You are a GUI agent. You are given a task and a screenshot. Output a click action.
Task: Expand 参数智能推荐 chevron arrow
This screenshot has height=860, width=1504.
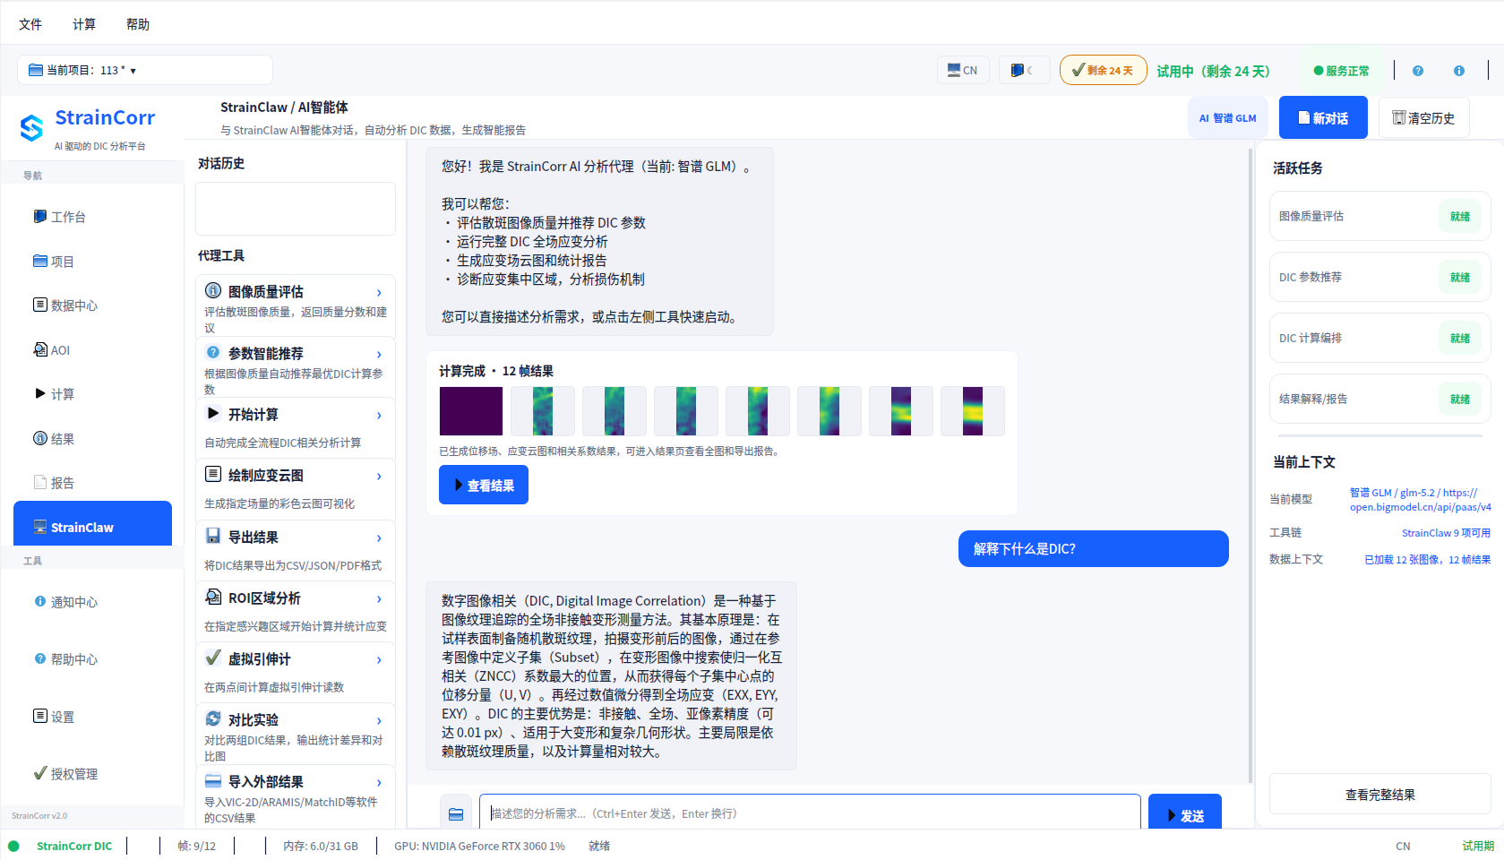(x=379, y=355)
